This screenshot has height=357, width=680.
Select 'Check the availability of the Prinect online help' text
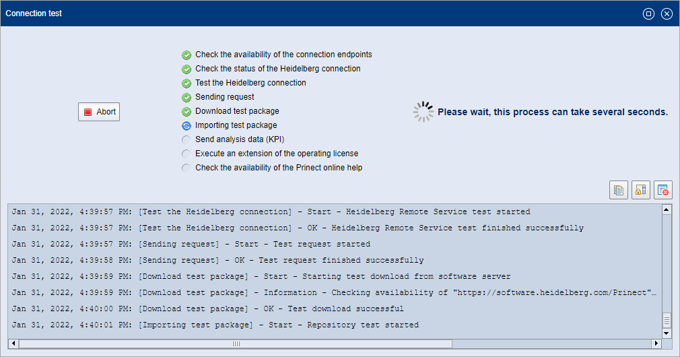(279, 168)
